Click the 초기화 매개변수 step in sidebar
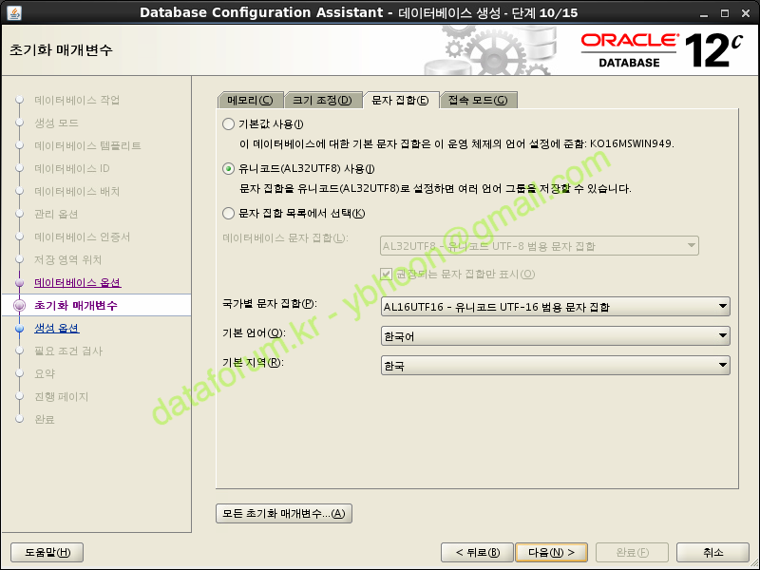The height and width of the screenshot is (570, 760). [x=76, y=306]
